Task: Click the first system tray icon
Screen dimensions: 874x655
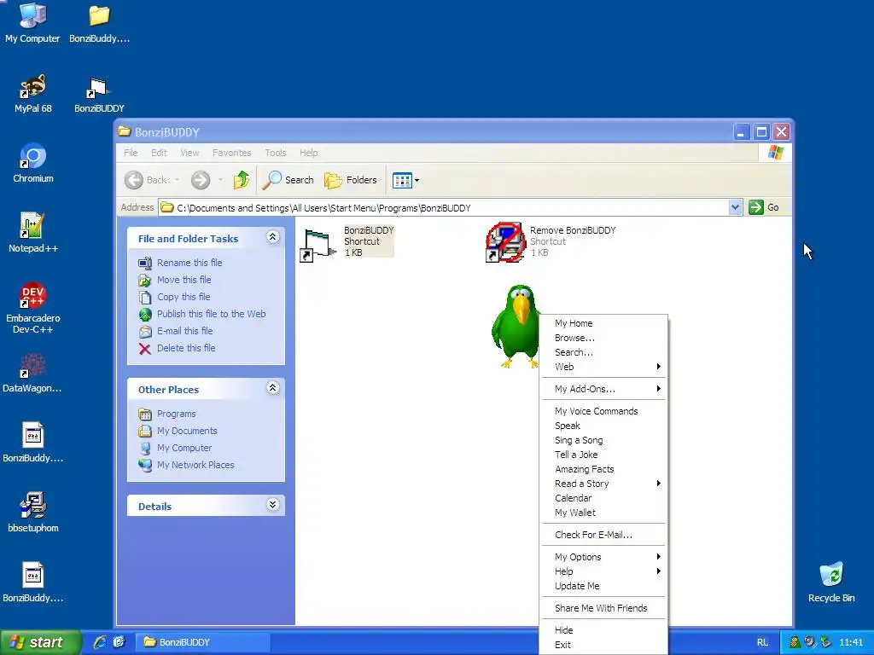Action: [795, 642]
